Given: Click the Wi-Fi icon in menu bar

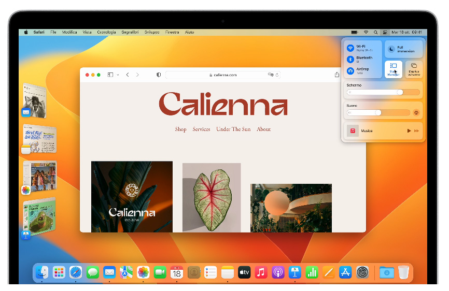Looking at the screenshot, I should [x=366, y=32].
